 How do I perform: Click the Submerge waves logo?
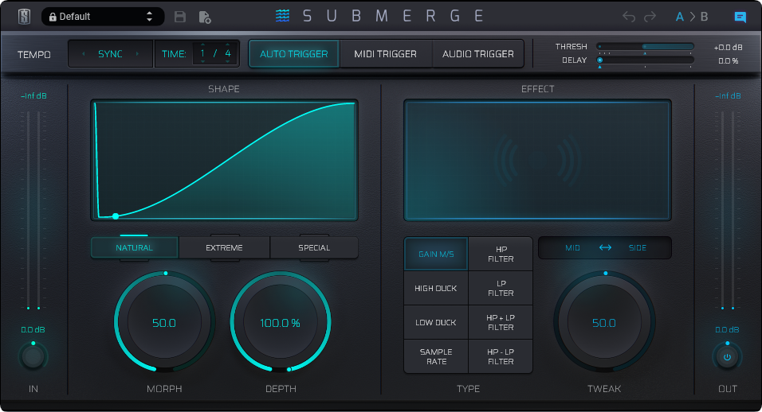pyautogui.click(x=282, y=16)
